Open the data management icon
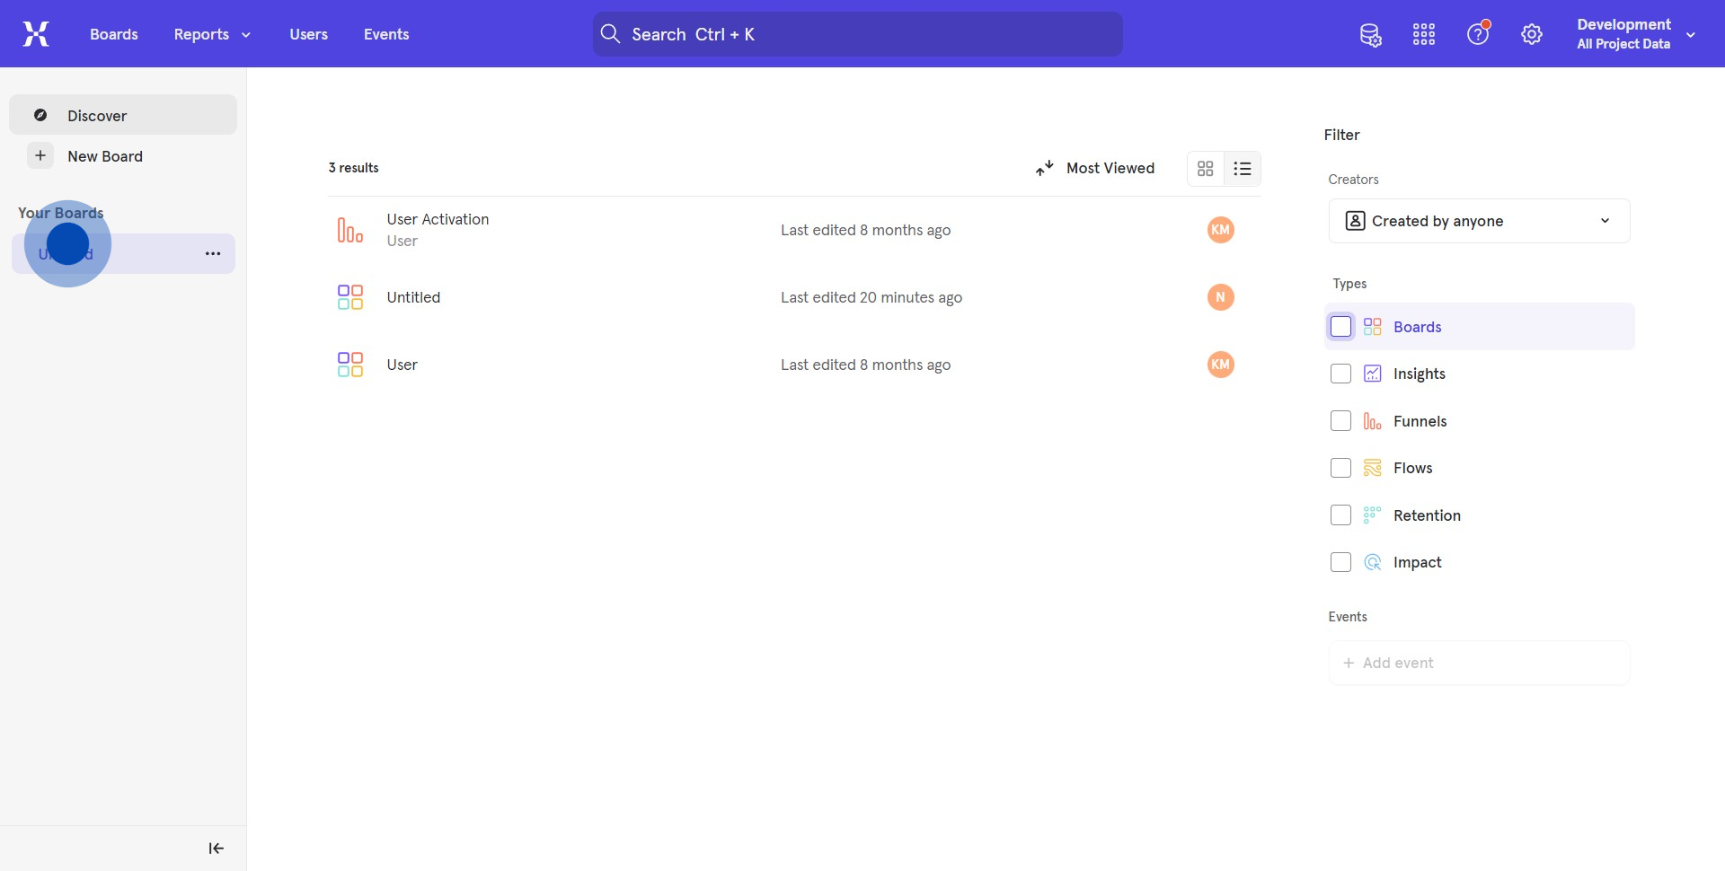 tap(1370, 35)
